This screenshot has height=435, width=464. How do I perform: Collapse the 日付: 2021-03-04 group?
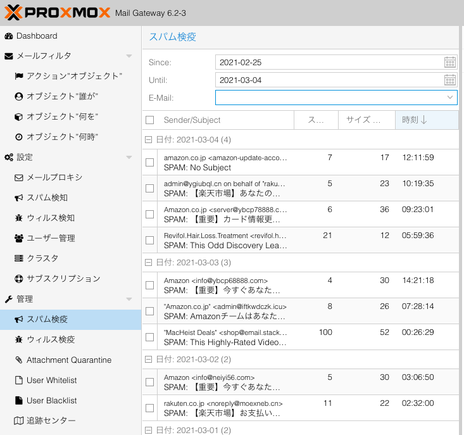click(x=148, y=140)
